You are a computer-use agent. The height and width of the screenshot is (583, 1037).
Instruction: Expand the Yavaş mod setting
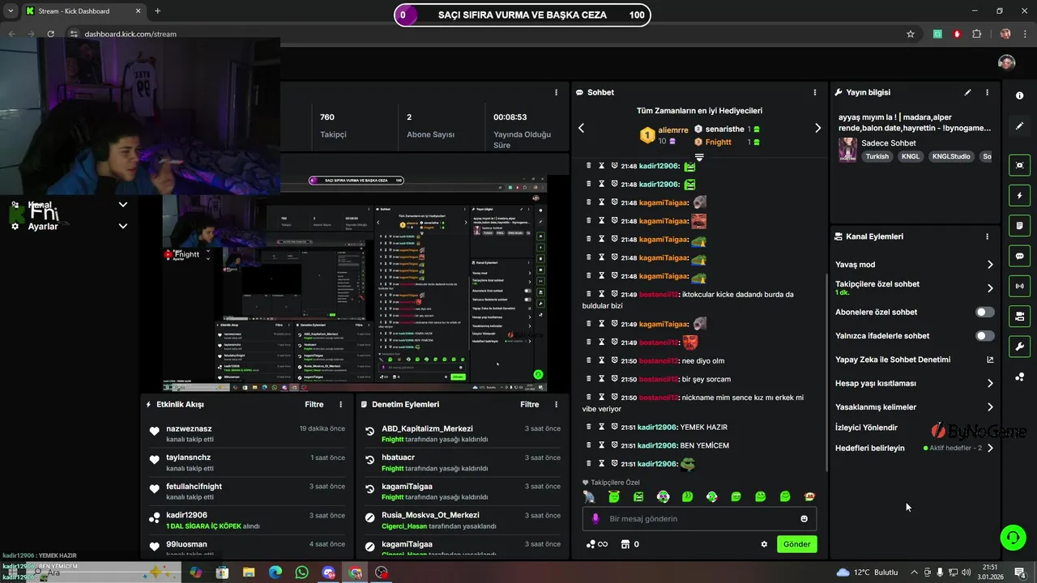pyautogui.click(x=989, y=265)
